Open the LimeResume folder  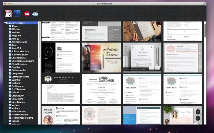click(x=17, y=102)
